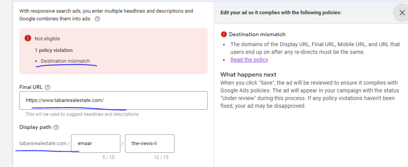Focus the Final URL input field
Viewport: 408px width, 167px height.
[114, 100]
